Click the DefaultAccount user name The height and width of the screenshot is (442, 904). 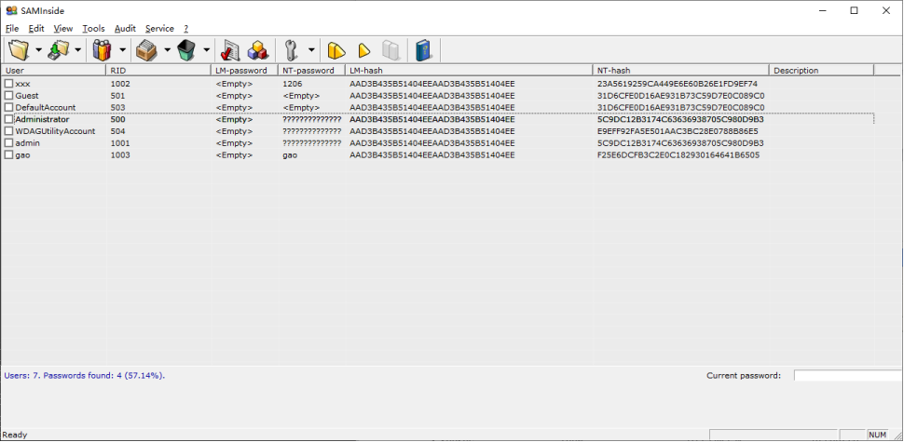point(46,107)
